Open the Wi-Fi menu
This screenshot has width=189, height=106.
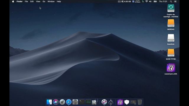146,1
